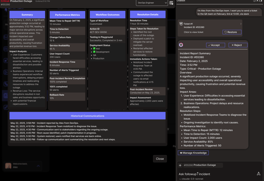Click the incident number #55390 in header

[5, 4]
